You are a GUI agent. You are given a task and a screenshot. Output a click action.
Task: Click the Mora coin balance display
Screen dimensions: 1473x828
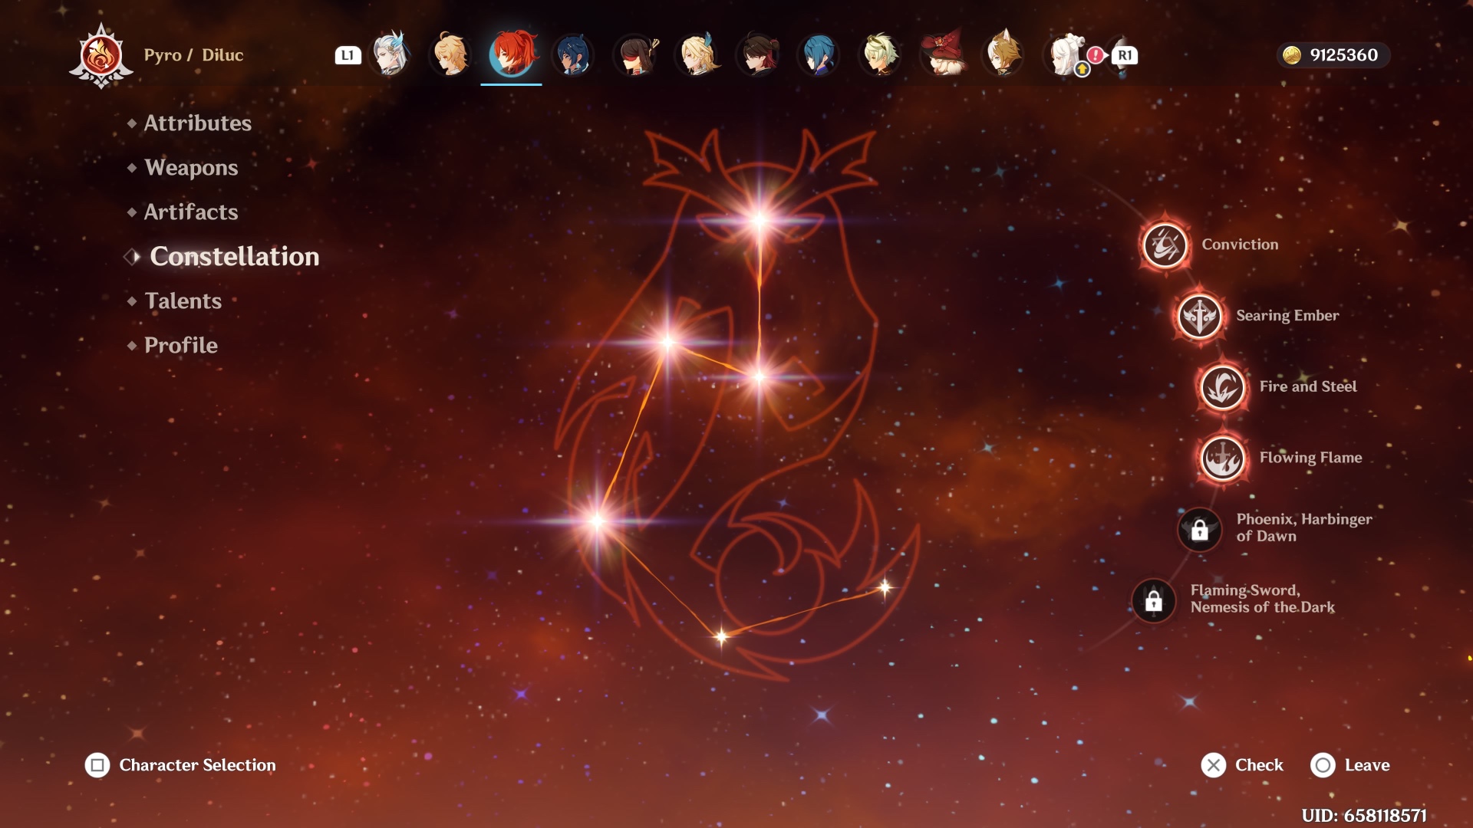tap(1333, 55)
